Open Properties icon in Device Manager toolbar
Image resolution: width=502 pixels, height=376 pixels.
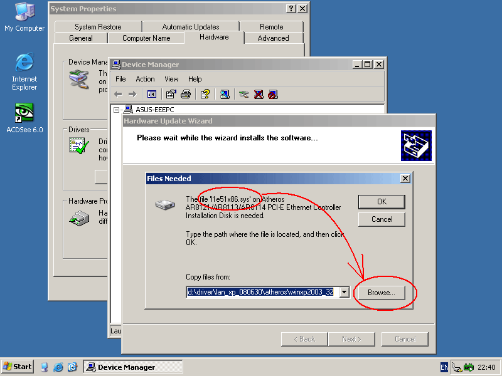pos(171,95)
